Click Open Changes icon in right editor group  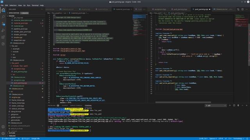click(x=238, y=9)
